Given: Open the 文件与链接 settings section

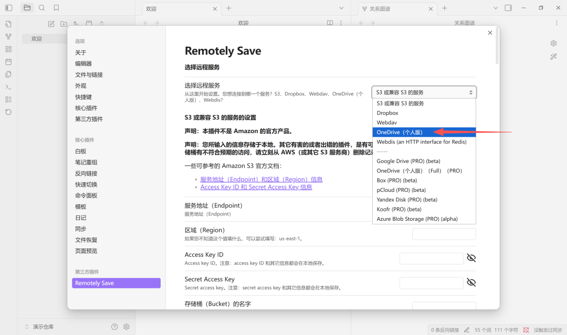Looking at the screenshot, I should tap(117, 75).
